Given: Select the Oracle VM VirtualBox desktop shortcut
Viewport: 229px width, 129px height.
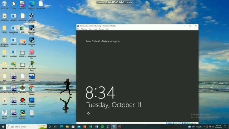Looking at the screenshot, I should tap(31, 18).
